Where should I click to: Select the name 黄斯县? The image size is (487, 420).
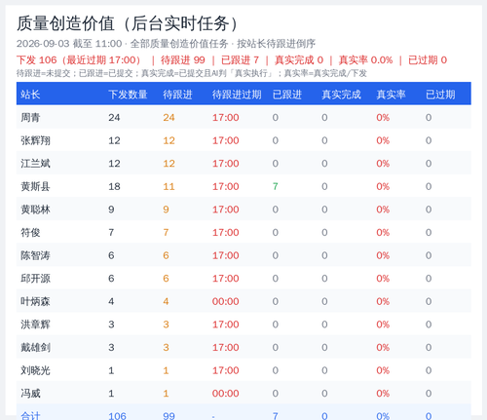tap(35, 186)
